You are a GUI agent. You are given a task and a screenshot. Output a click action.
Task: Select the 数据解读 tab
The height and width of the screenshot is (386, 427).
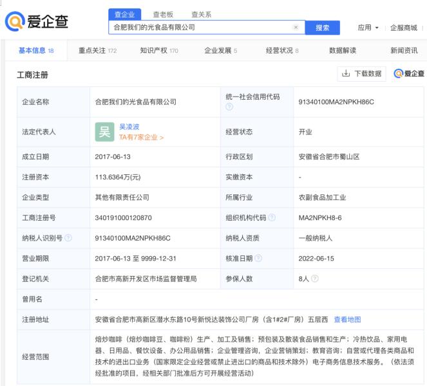pos(342,50)
